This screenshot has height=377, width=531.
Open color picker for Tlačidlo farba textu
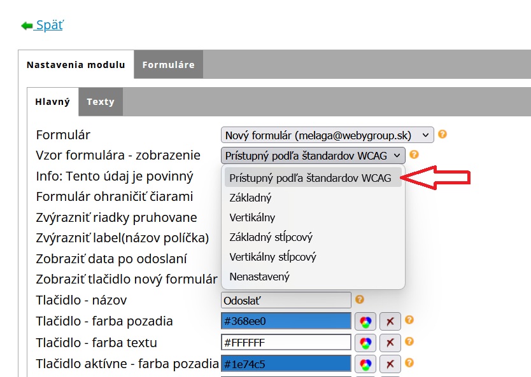pos(365,343)
